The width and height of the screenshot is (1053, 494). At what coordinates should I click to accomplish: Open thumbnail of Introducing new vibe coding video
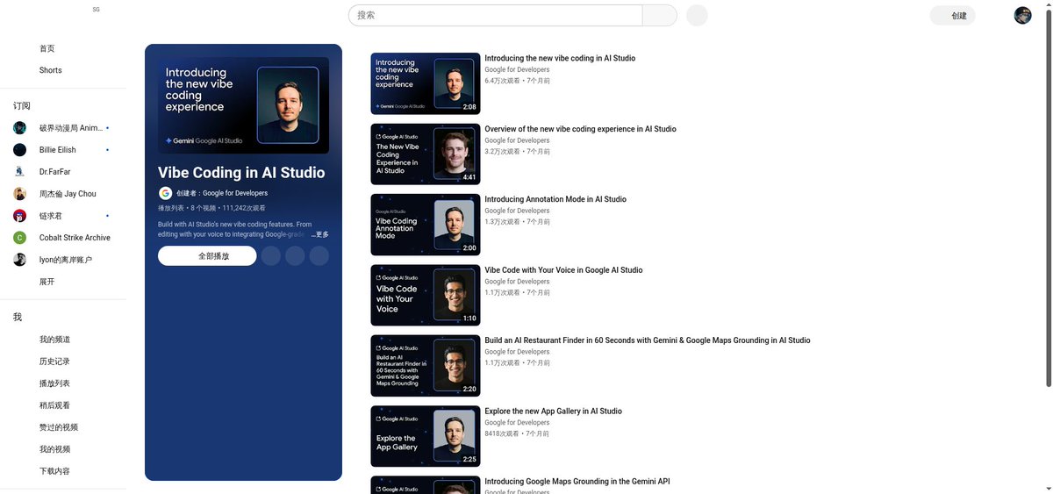click(x=426, y=83)
